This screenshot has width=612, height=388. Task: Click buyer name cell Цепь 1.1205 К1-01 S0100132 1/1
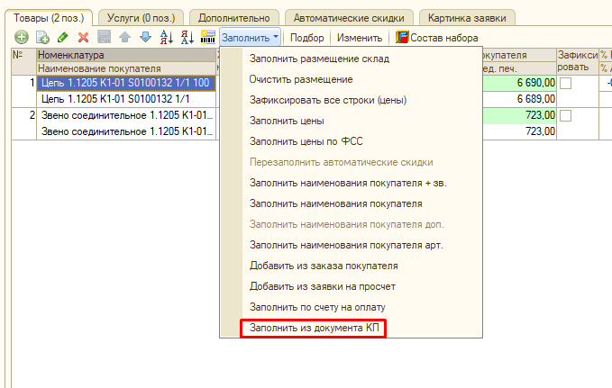click(x=126, y=99)
